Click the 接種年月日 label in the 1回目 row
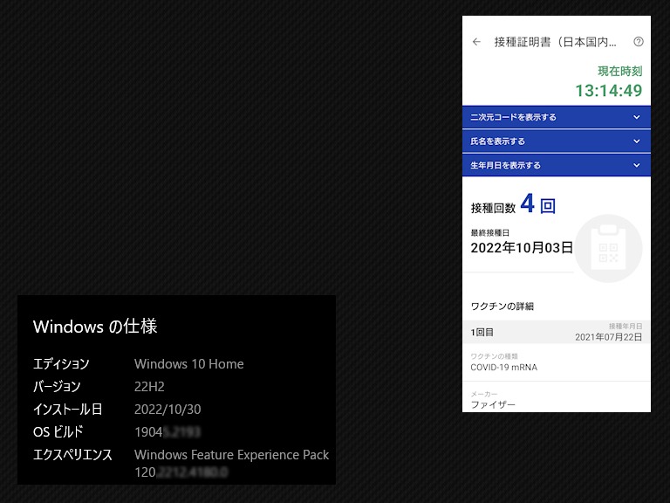 click(626, 327)
